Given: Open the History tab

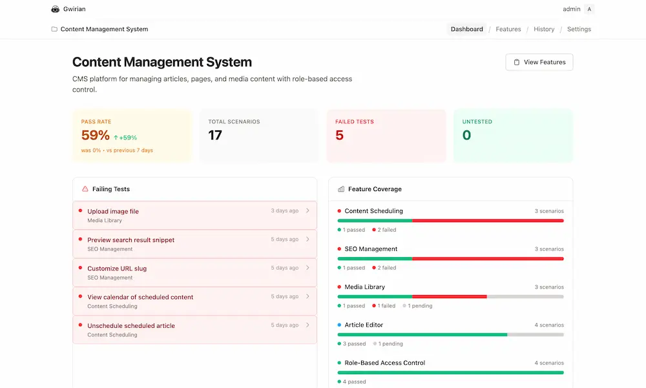Looking at the screenshot, I should (543, 29).
